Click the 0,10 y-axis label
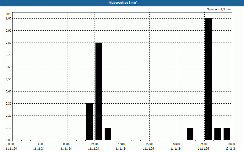Viewport: 244px width, 152px height. [9, 128]
